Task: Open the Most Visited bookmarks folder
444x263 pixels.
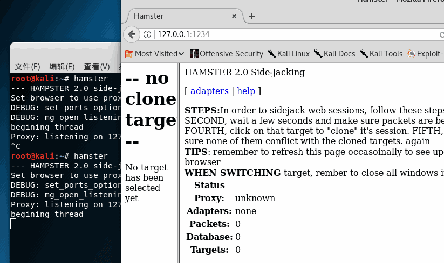Action: [155, 54]
